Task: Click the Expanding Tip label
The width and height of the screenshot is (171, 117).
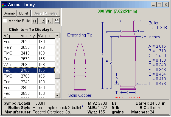Action: coord(80,35)
